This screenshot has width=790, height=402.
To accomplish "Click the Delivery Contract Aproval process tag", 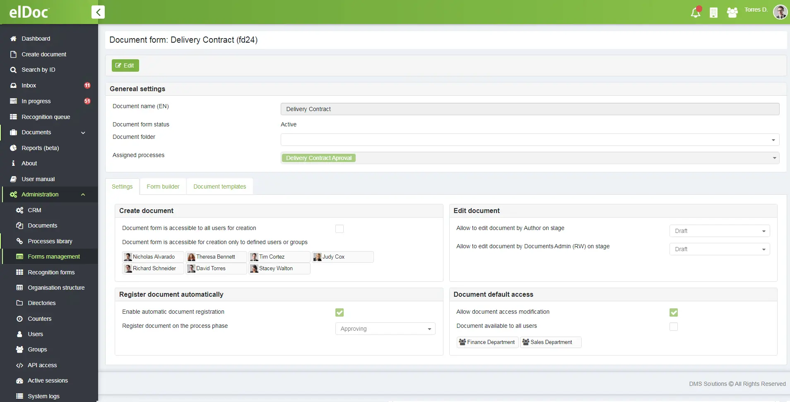I will (x=319, y=158).
